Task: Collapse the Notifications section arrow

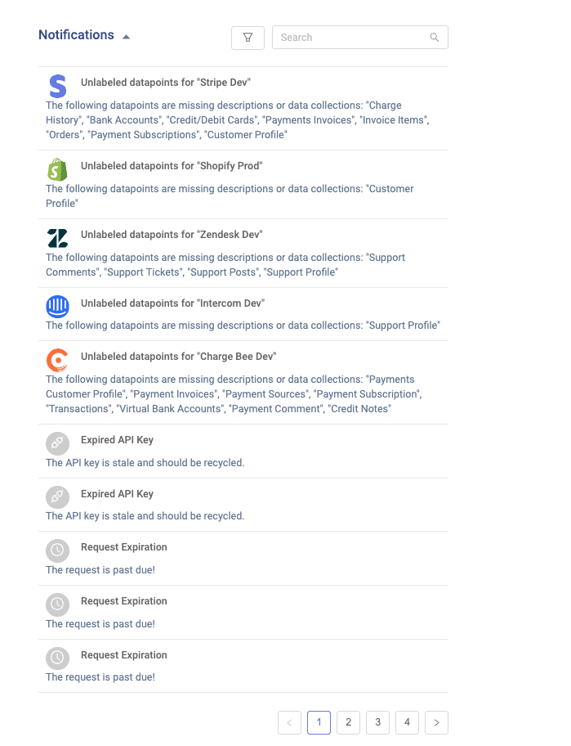Action: coord(126,37)
